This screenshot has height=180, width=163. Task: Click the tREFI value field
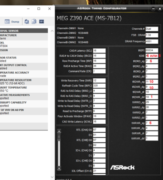tap(152, 50)
